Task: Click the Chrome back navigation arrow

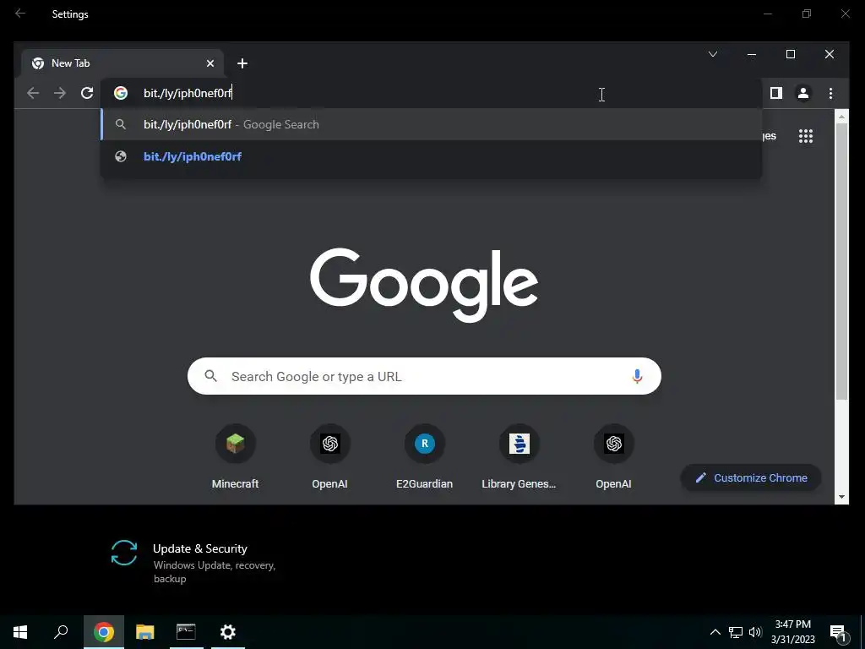Action: [33, 93]
